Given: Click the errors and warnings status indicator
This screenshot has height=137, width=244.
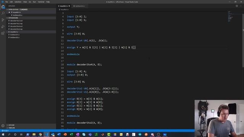Looking at the screenshot, I should tap(5, 131).
